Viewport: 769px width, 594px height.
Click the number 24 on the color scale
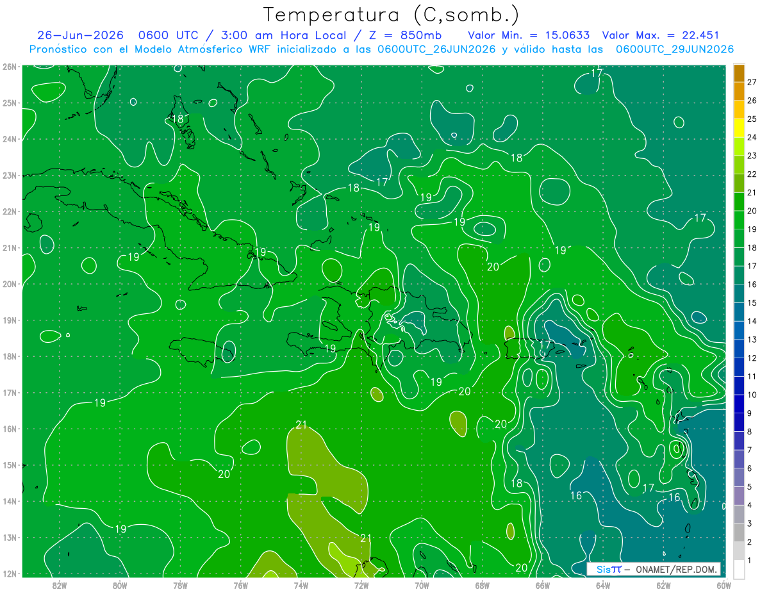(x=752, y=137)
